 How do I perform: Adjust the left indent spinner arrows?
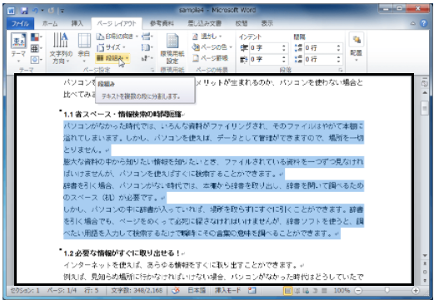point(284,48)
